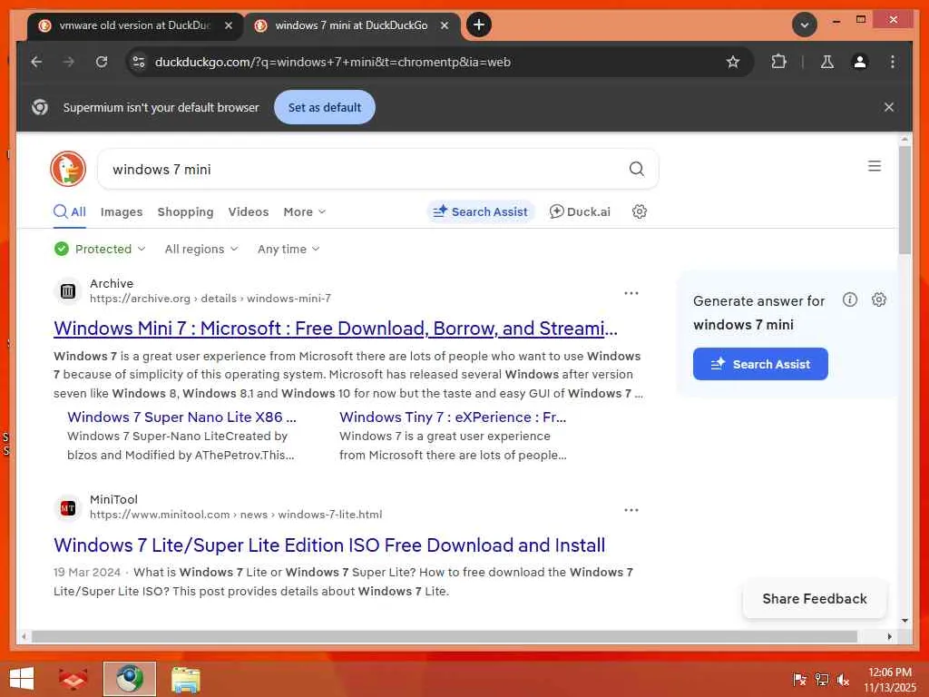
Task: Open a new tab with the plus button
Action: point(479,25)
